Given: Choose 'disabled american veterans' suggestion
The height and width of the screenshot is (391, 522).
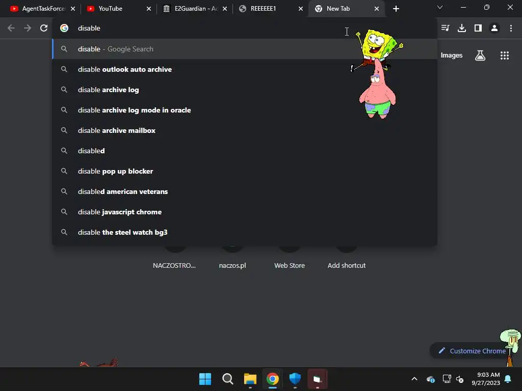Looking at the screenshot, I should pyautogui.click(x=245, y=191).
